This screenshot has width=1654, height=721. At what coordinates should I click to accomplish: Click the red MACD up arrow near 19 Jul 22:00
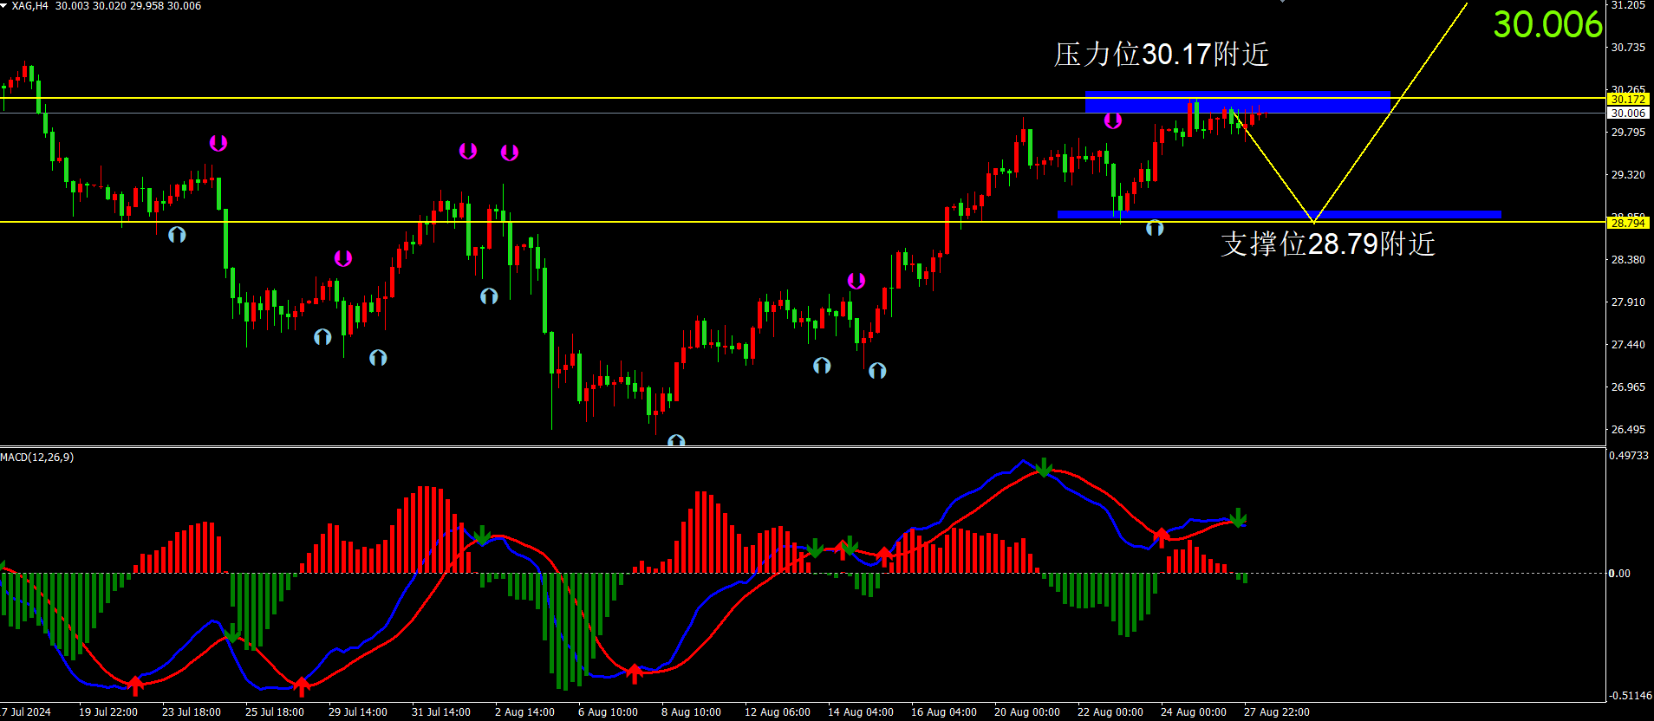(x=135, y=685)
